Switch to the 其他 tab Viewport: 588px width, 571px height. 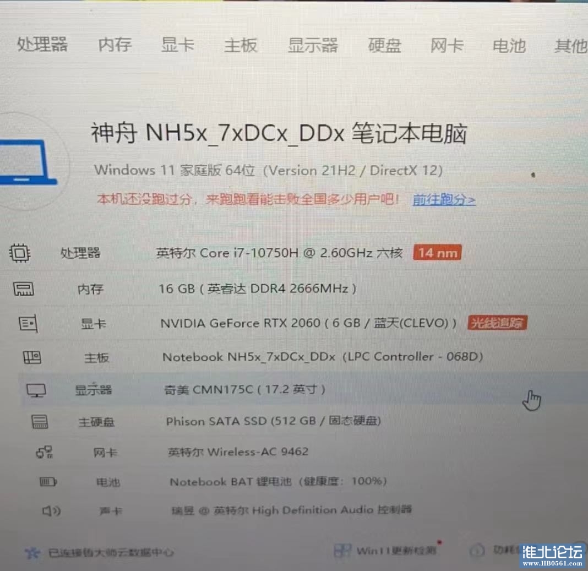pos(571,46)
